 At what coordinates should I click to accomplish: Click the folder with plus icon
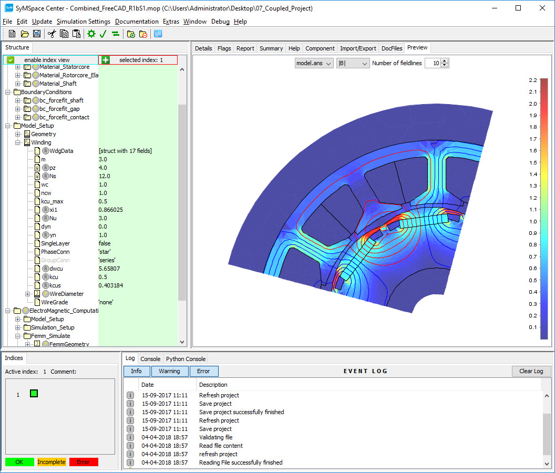131,34
